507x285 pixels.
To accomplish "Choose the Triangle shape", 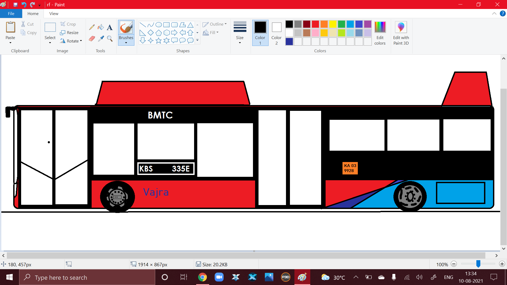I will 190,25.
